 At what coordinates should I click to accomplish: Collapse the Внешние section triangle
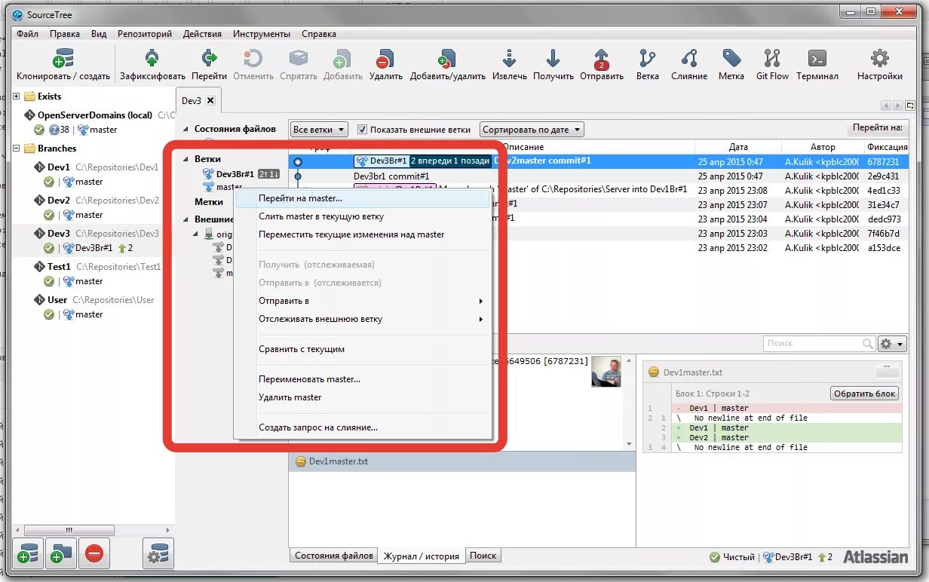point(185,220)
